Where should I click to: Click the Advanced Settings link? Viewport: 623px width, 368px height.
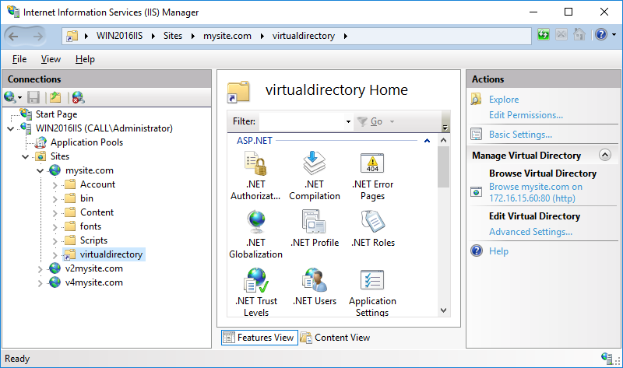530,232
